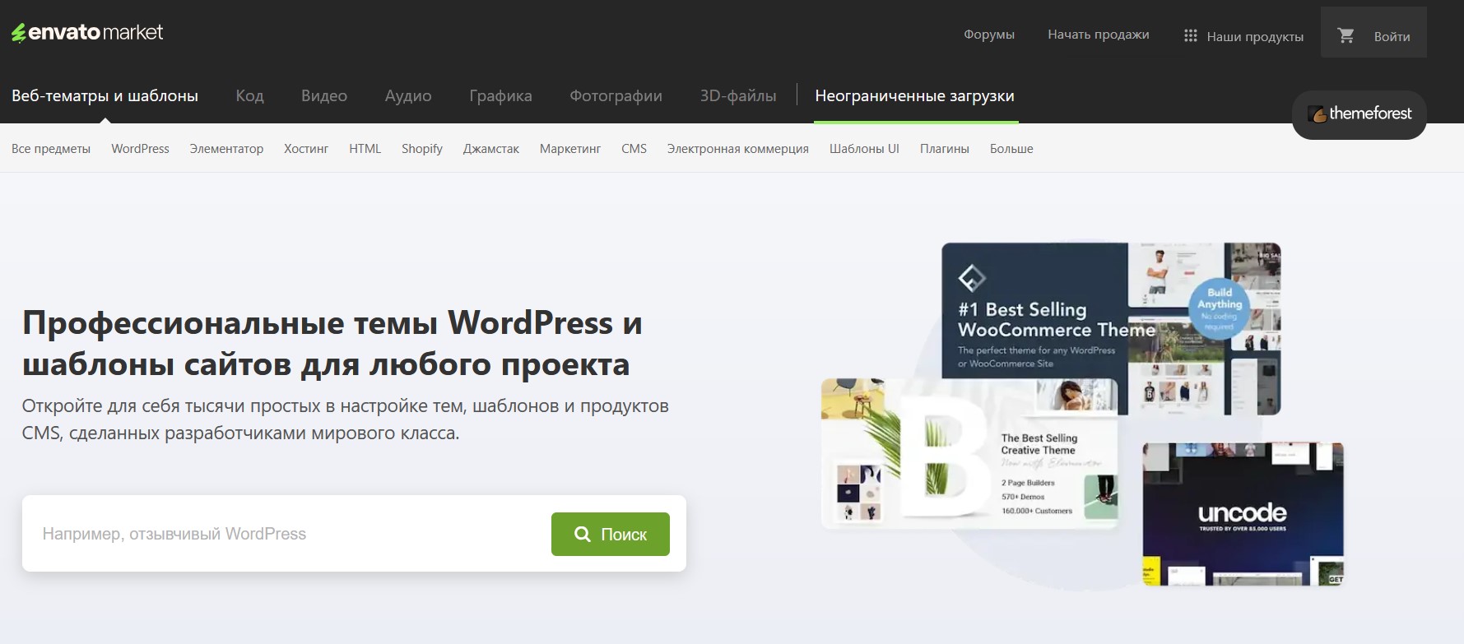The height and width of the screenshot is (644, 1464).
Task: Switch to the Графика tab
Action: [x=500, y=95]
